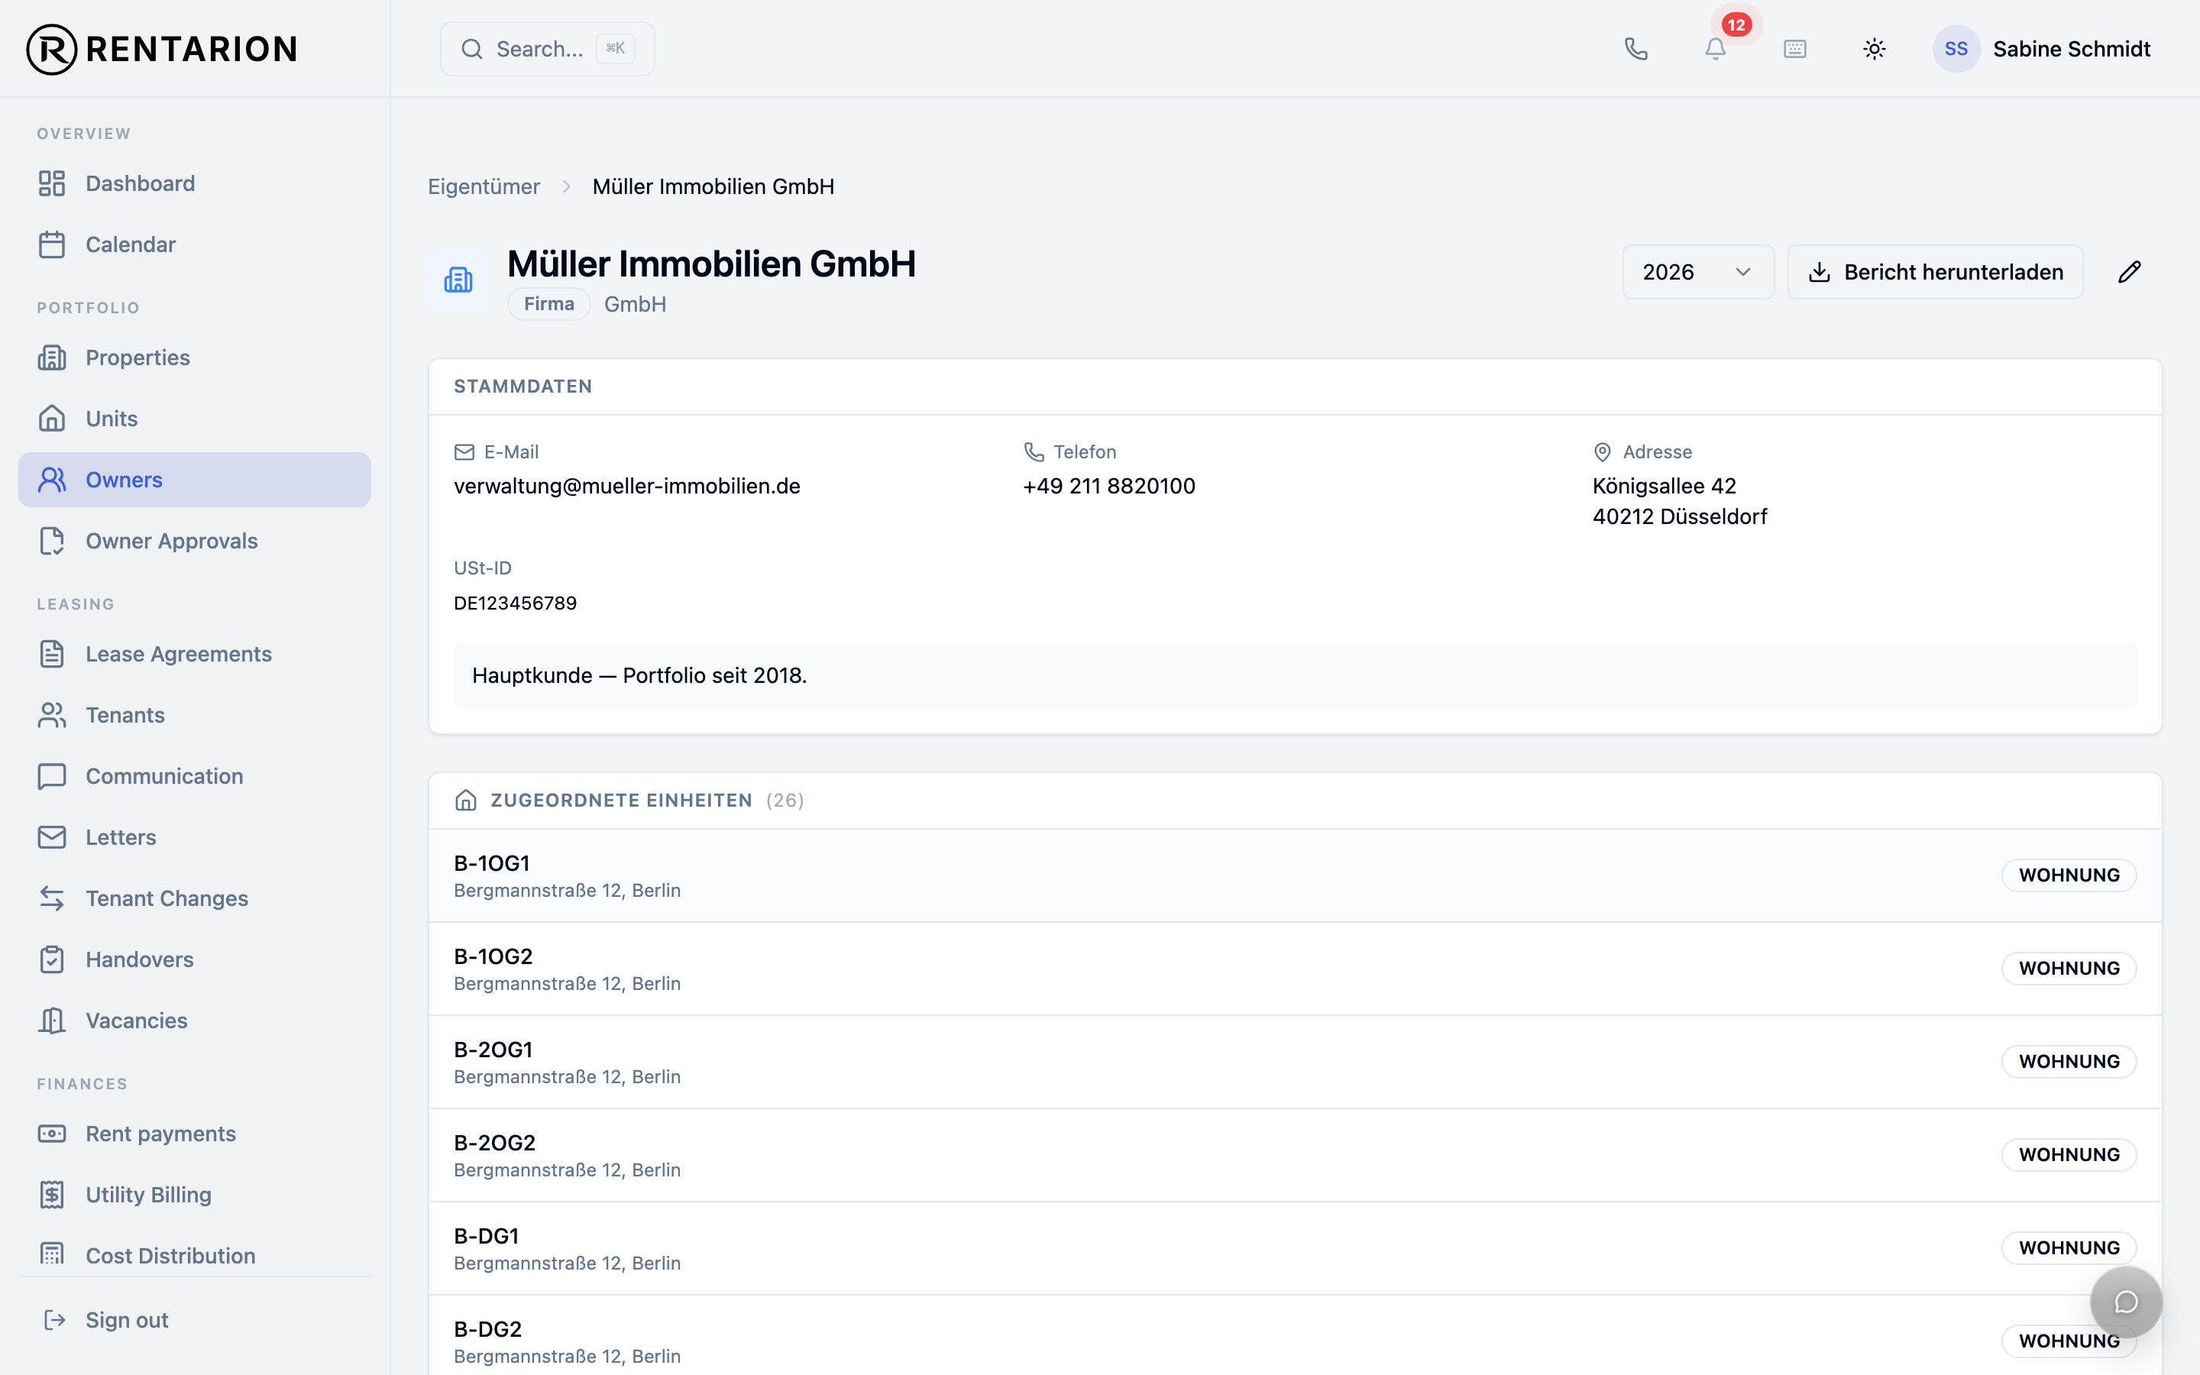Image resolution: width=2200 pixels, height=1375 pixels.
Task: Open the floating chat bubble button
Action: [x=2125, y=1302]
